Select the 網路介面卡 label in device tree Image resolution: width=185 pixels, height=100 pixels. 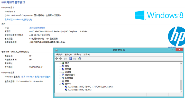[x=70, y=75]
